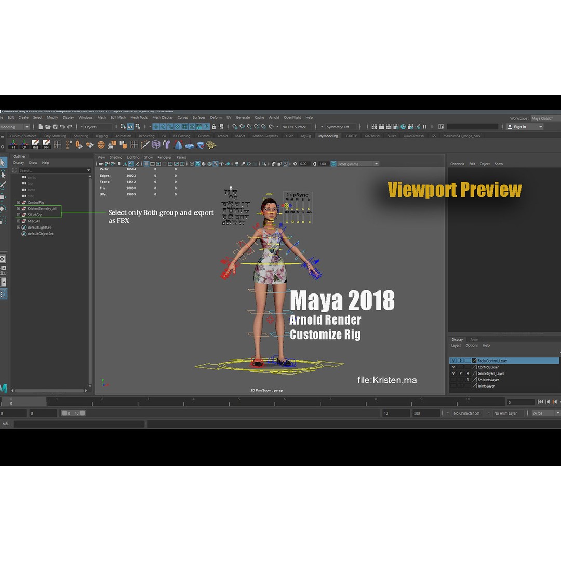Click the FT shelf icon
The image size is (561, 561).
[13, 144]
